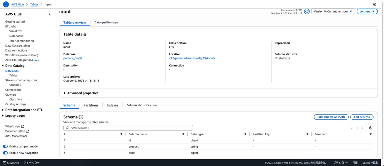Toggle Enable new navigation switch
Image resolution: width=384 pixels, height=166 pixels.
[5, 153]
